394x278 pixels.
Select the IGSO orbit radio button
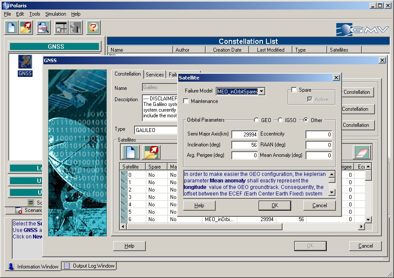point(280,120)
